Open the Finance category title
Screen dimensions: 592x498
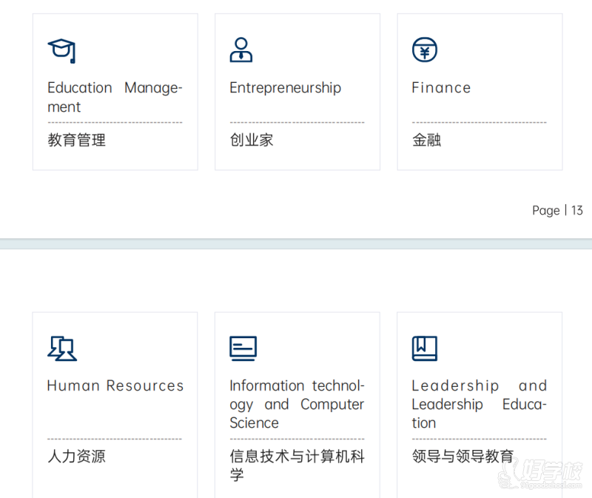[x=441, y=88]
